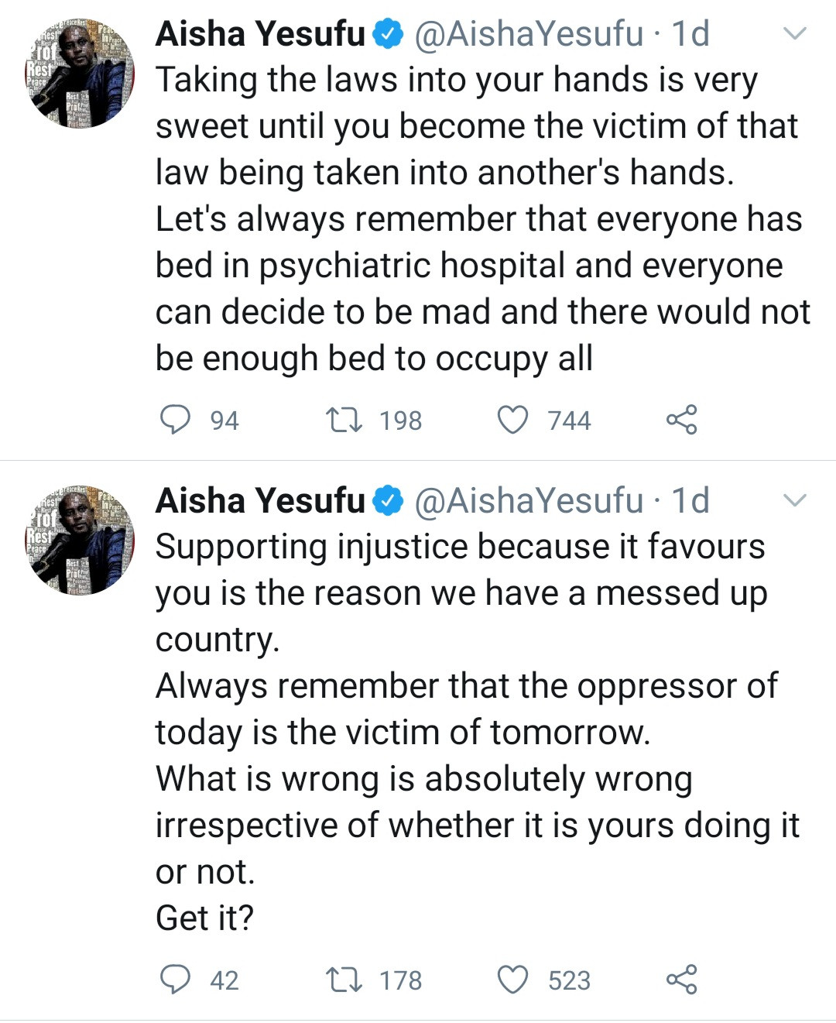Tap the second tweet's profile avatar
Screen dimensions: 836x1023
[80, 541]
